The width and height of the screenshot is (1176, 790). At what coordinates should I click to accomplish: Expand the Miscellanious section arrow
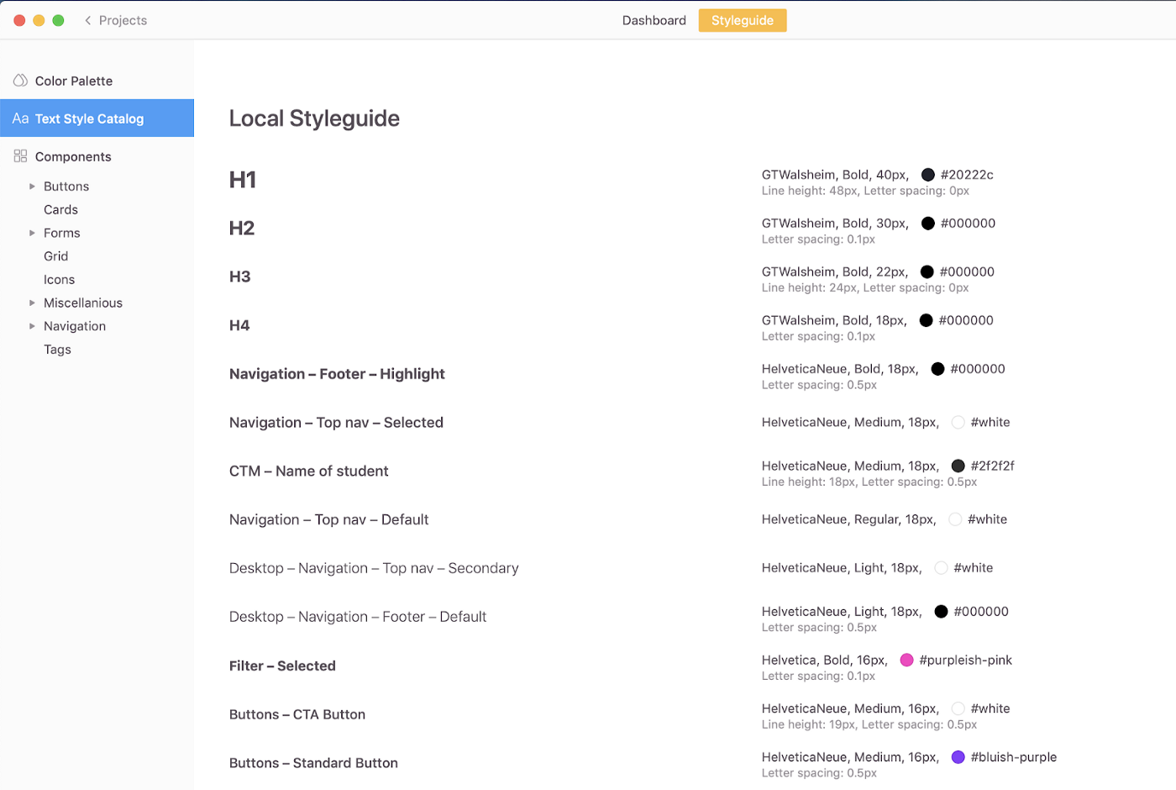click(x=32, y=303)
